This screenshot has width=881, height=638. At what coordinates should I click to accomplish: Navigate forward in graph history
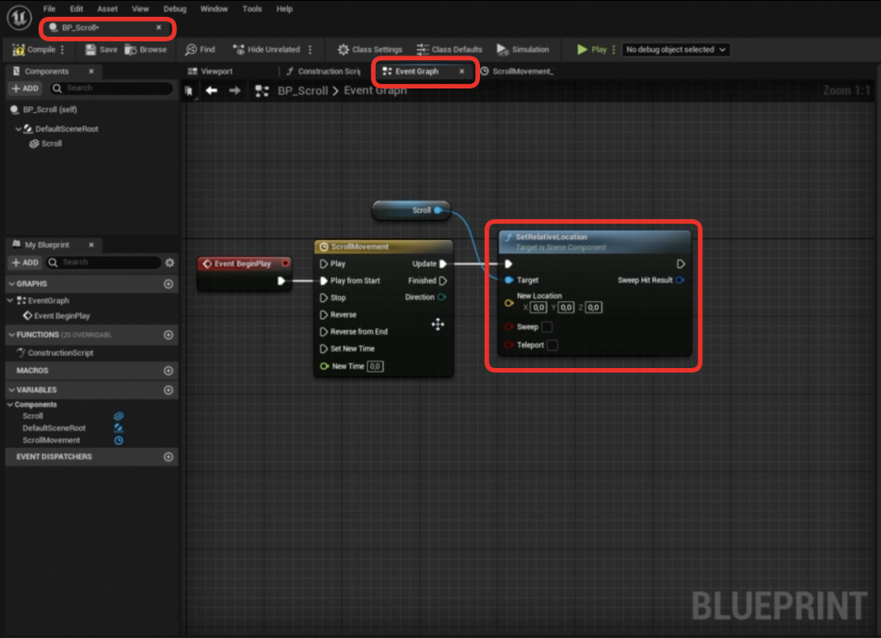pos(235,90)
